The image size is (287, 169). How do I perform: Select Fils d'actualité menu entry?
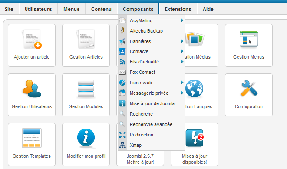point(144,62)
